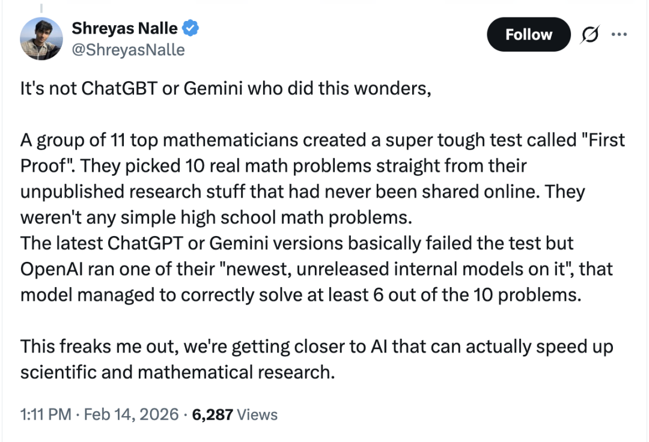The width and height of the screenshot is (649, 442).
Task: Open the three-dot more options menu
Action: click(618, 34)
